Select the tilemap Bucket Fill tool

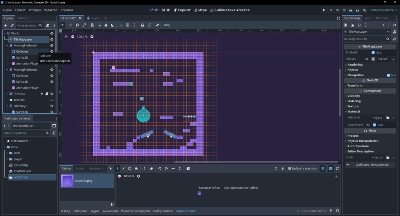pos(136,169)
